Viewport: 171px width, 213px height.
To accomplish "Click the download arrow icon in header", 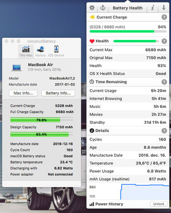I will coord(164,8).
